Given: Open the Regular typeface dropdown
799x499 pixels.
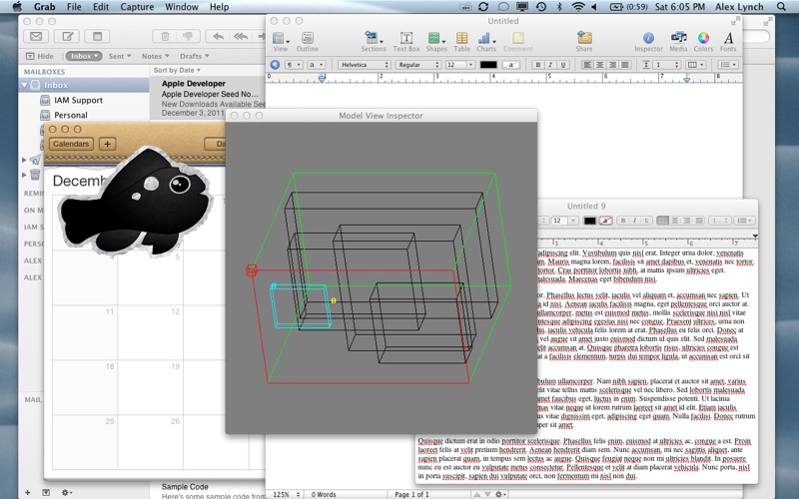Looking at the screenshot, I should tap(417, 65).
